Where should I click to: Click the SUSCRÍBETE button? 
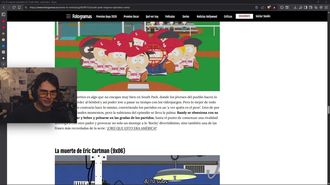[244, 16]
